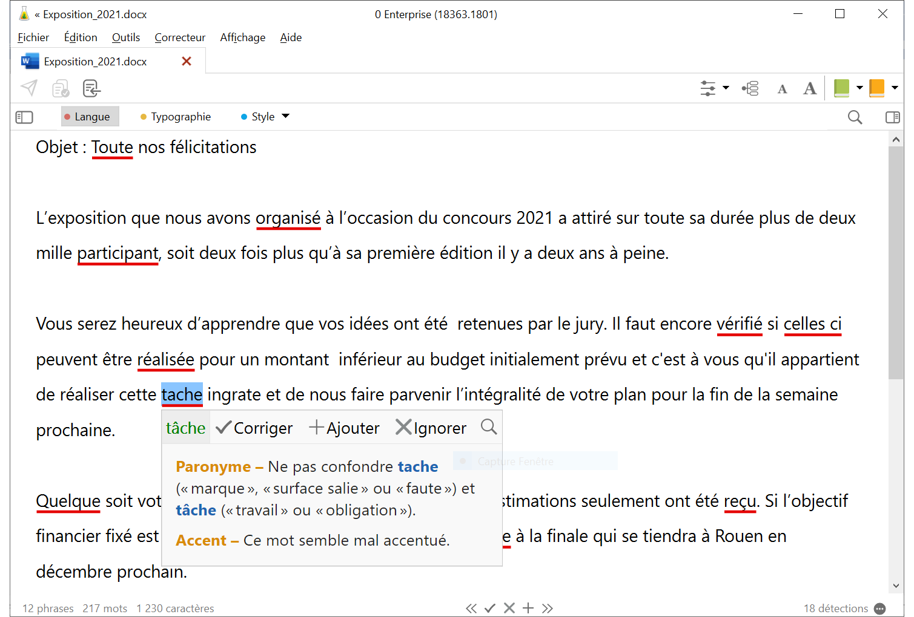
Task: Open the Affichage menu
Action: (243, 38)
